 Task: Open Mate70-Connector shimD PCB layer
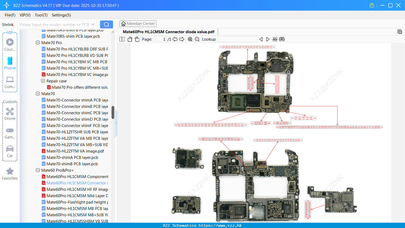pyautogui.click(x=75, y=119)
